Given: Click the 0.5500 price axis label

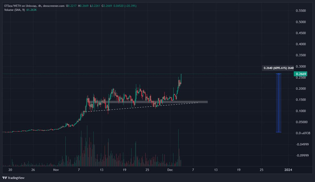Looking at the screenshot, I should (301, 11).
